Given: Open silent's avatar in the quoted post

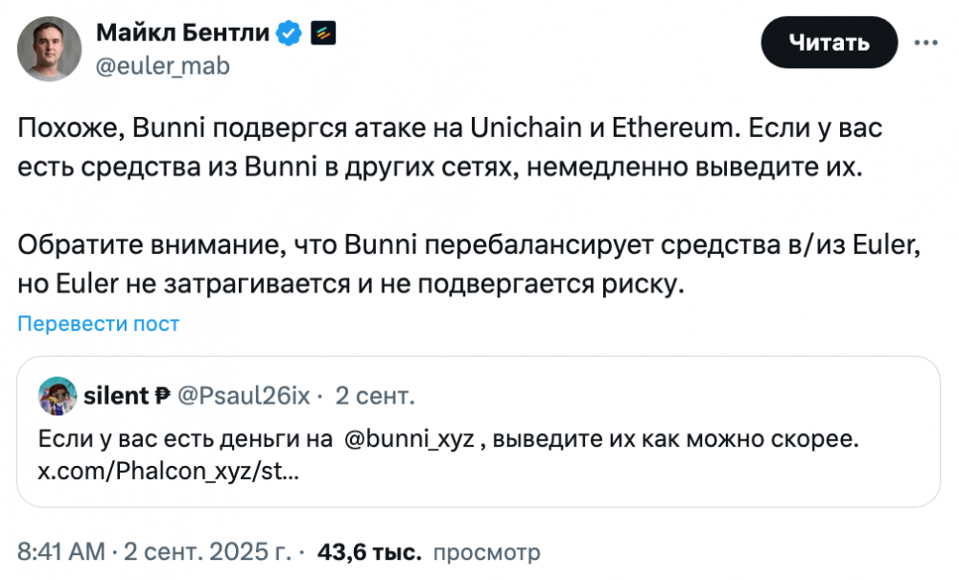Looking at the screenshot, I should [58, 396].
